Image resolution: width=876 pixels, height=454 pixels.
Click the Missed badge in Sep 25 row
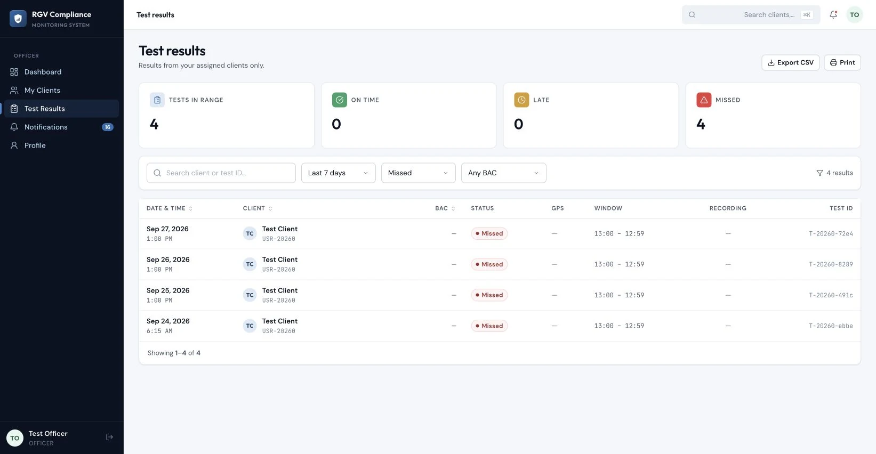[x=489, y=295]
